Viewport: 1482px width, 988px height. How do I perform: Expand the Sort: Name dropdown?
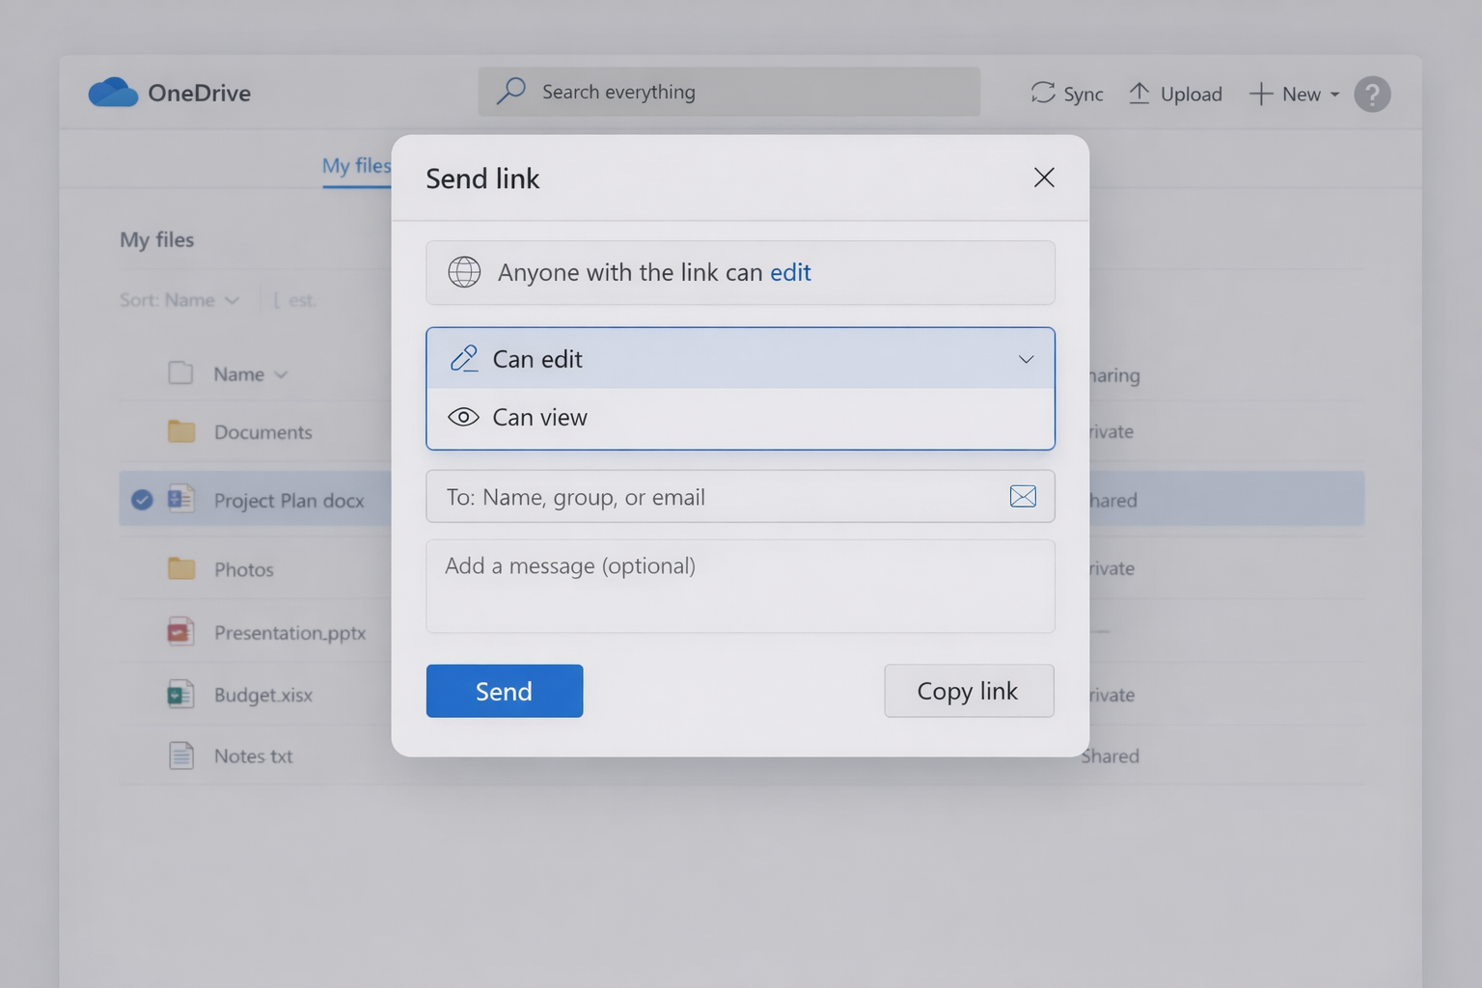point(179,300)
